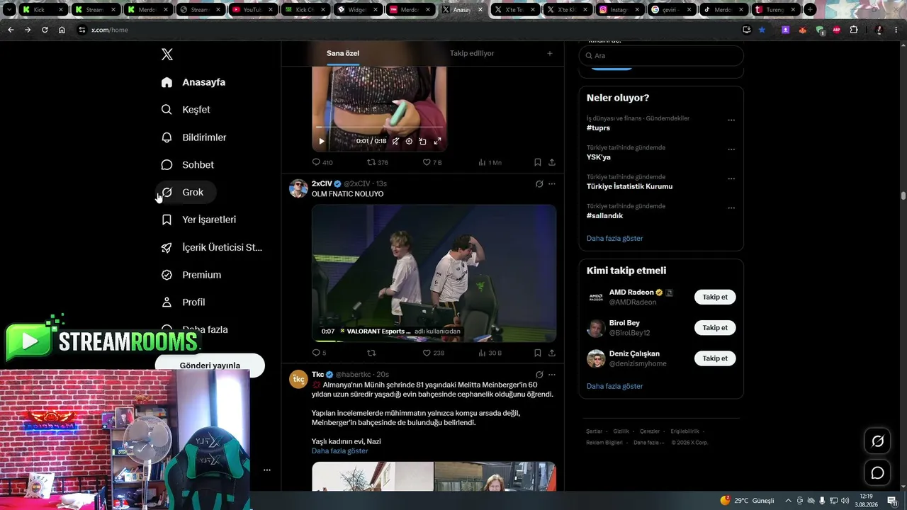Open Bildirimler notifications

[x=194, y=137]
